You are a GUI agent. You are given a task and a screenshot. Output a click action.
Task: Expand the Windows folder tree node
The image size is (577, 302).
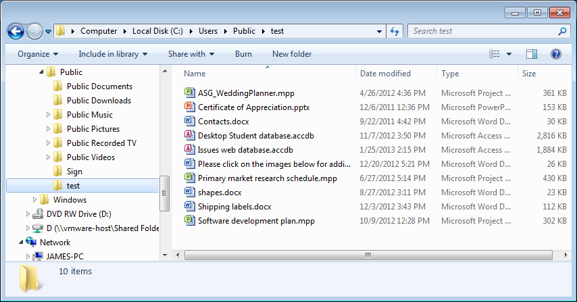click(x=34, y=200)
